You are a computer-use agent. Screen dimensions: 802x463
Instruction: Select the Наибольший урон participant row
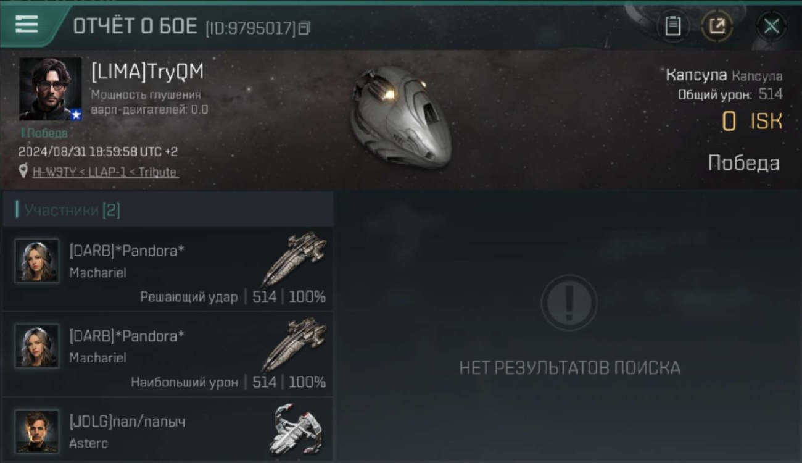coord(168,354)
